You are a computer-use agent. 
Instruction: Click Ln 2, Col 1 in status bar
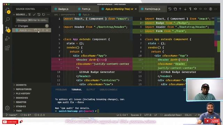[122, 115]
